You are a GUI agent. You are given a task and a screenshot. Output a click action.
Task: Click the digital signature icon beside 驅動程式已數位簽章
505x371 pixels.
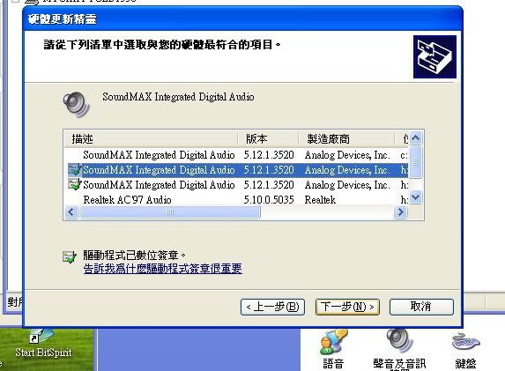70,256
